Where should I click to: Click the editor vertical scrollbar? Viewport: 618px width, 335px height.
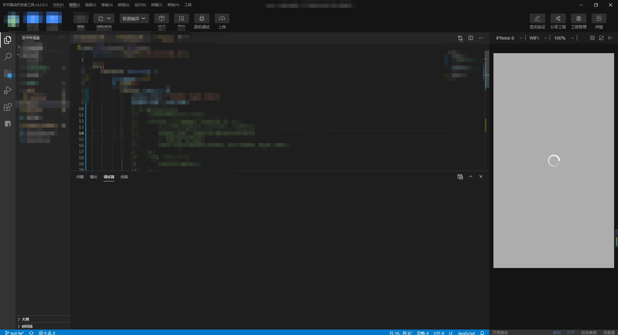[x=487, y=71]
